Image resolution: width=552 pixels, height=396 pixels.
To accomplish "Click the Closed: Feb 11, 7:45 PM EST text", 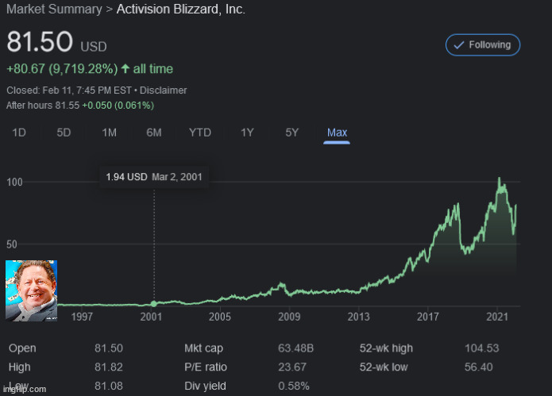I will click(x=69, y=90).
